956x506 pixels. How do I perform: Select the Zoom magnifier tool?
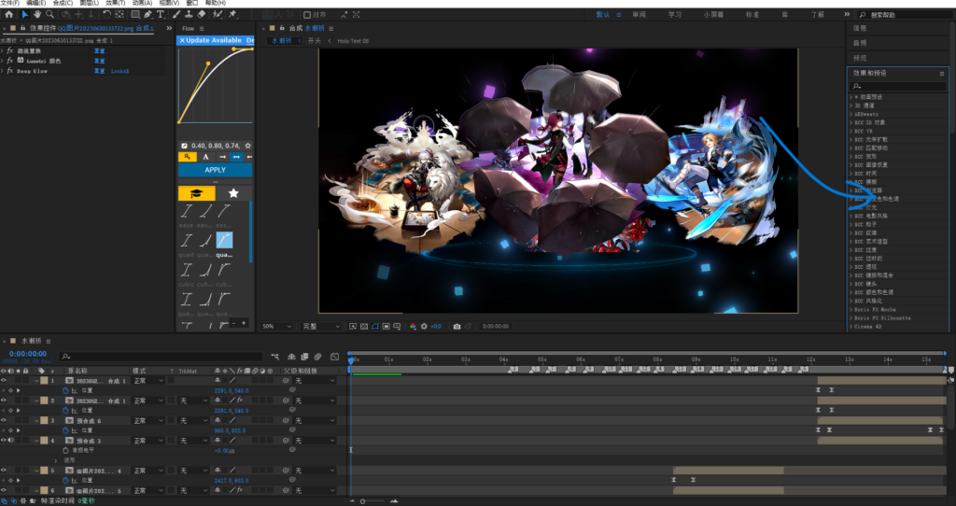pos(49,15)
